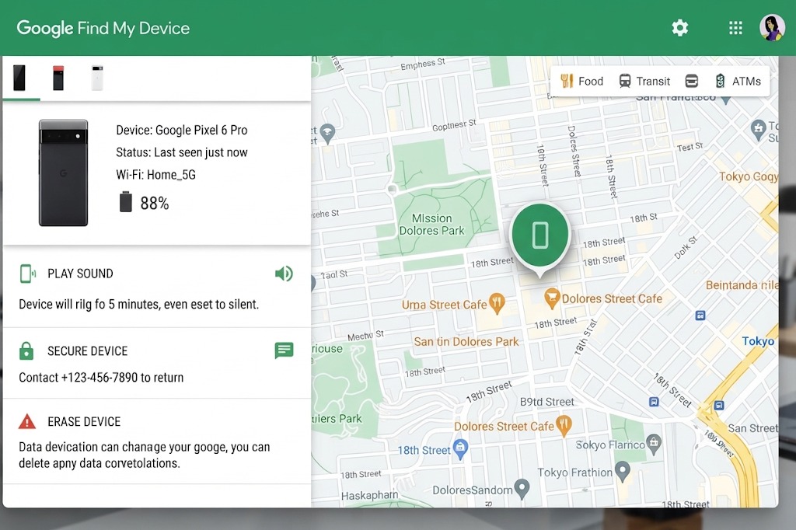This screenshot has height=530, width=796.
Task: Click the green device location pin
Action: 540,238
